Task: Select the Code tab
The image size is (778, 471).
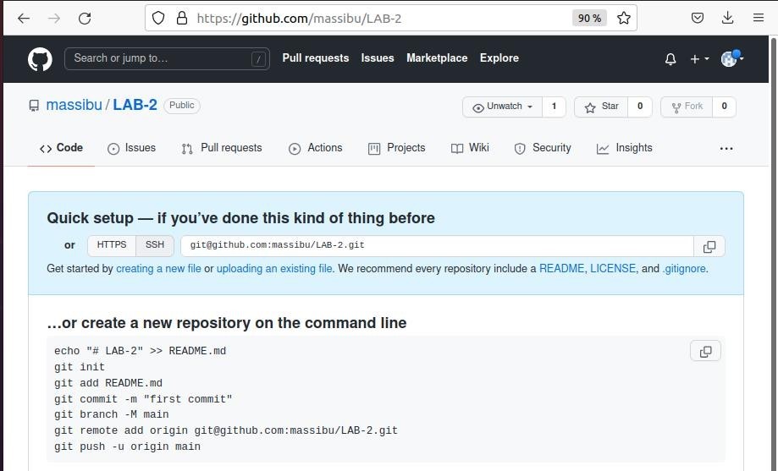Action: click(x=61, y=148)
